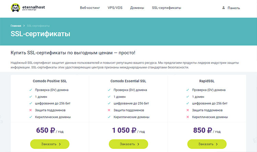Open the Панель login link
The height and width of the screenshot is (152, 257).
click(x=234, y=8)
